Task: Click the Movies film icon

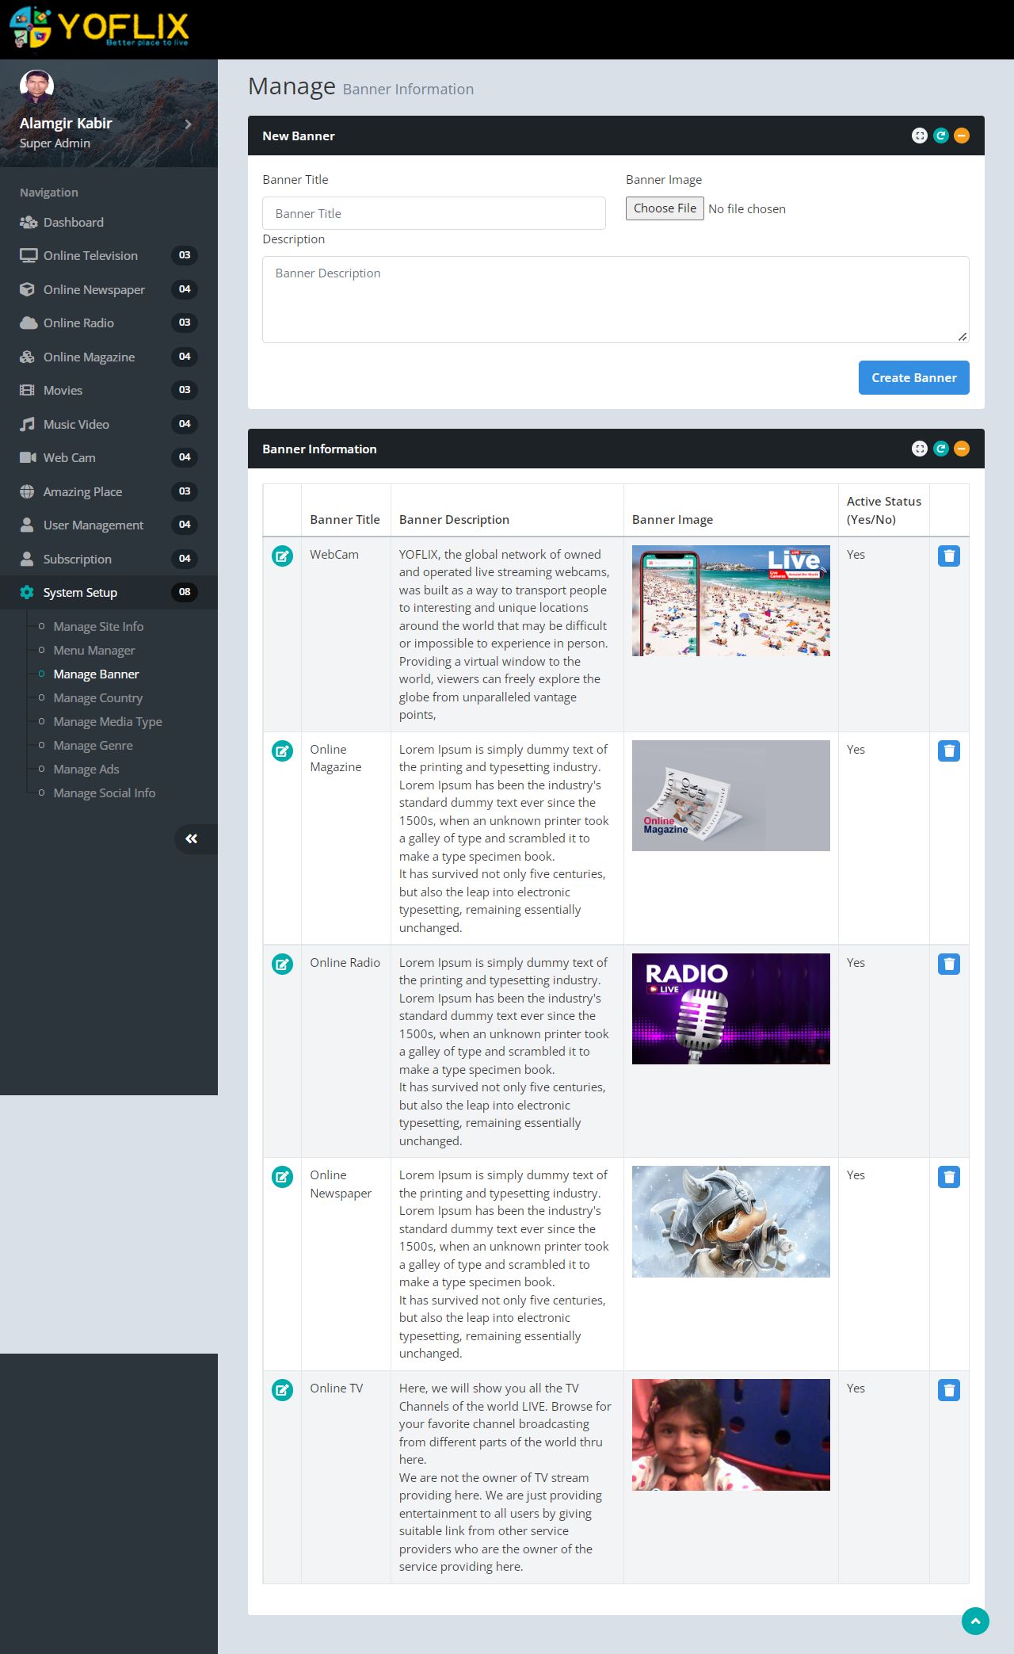Action: click(28, 391)
